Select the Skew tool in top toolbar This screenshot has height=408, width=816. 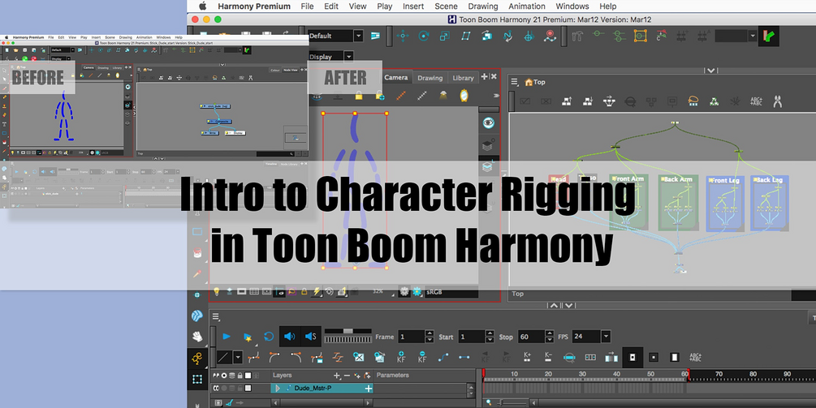tap(466, 36)
